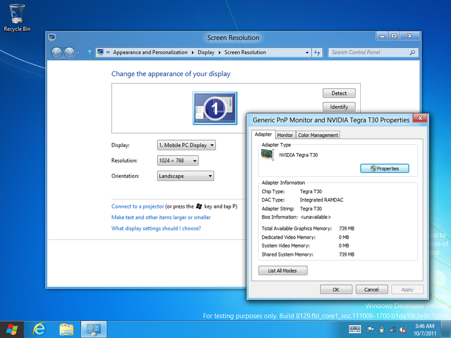Open the touch keyboard from the tray
The height and width of the screenshot is (338, 451).
click(x=355, y=329)
